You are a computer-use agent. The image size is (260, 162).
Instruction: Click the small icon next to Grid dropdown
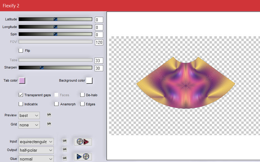(49, 124)
